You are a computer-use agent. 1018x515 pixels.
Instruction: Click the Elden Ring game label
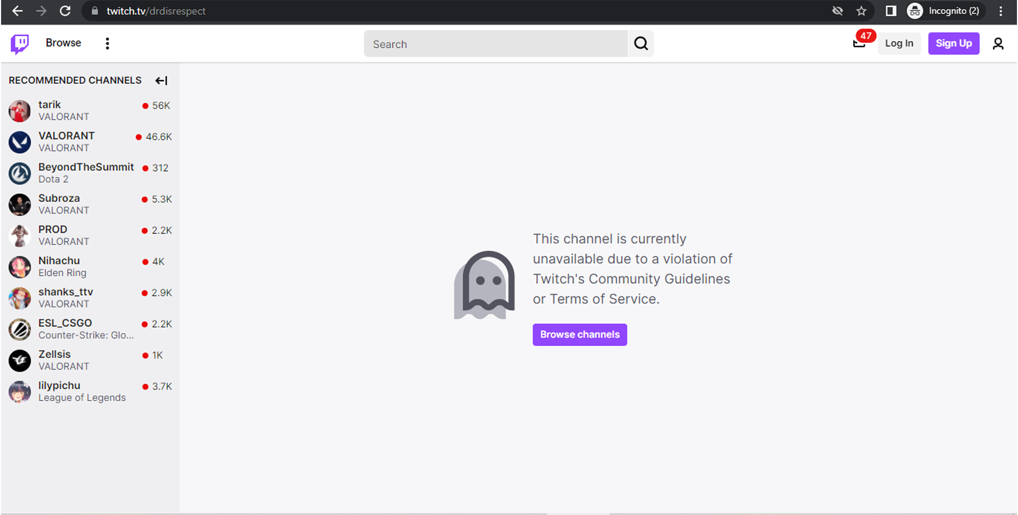62,273
